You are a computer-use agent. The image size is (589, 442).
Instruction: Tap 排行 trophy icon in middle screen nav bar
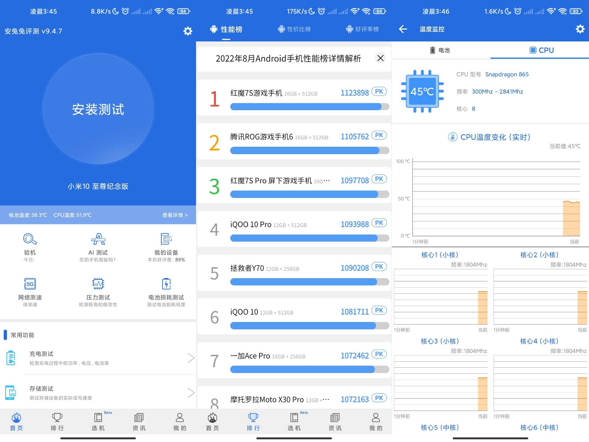click(253, 418)
